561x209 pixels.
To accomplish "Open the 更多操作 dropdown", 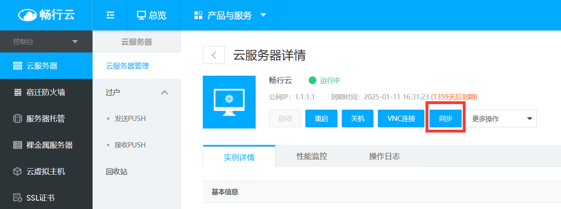I will click(x=501, y=119).
